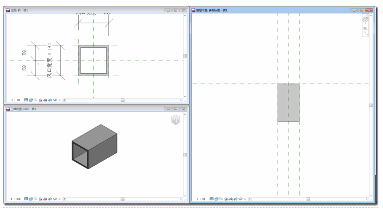
Task: Open Detail Level in floor plan view
Action: [212, 199]
